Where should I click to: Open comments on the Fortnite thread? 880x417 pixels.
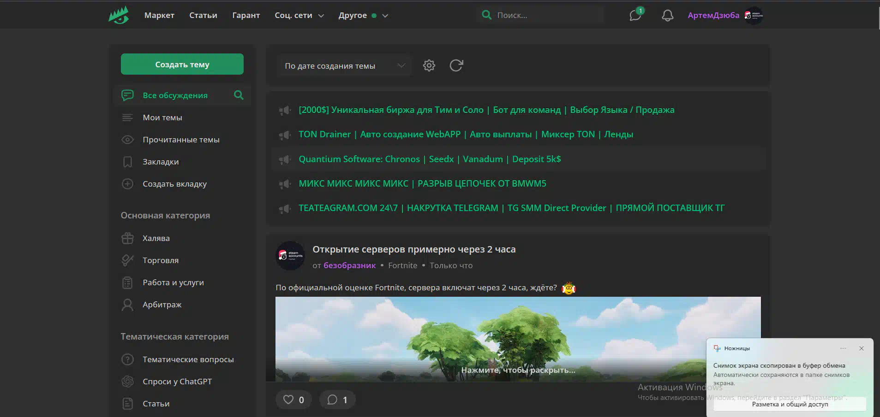[337, 399]
